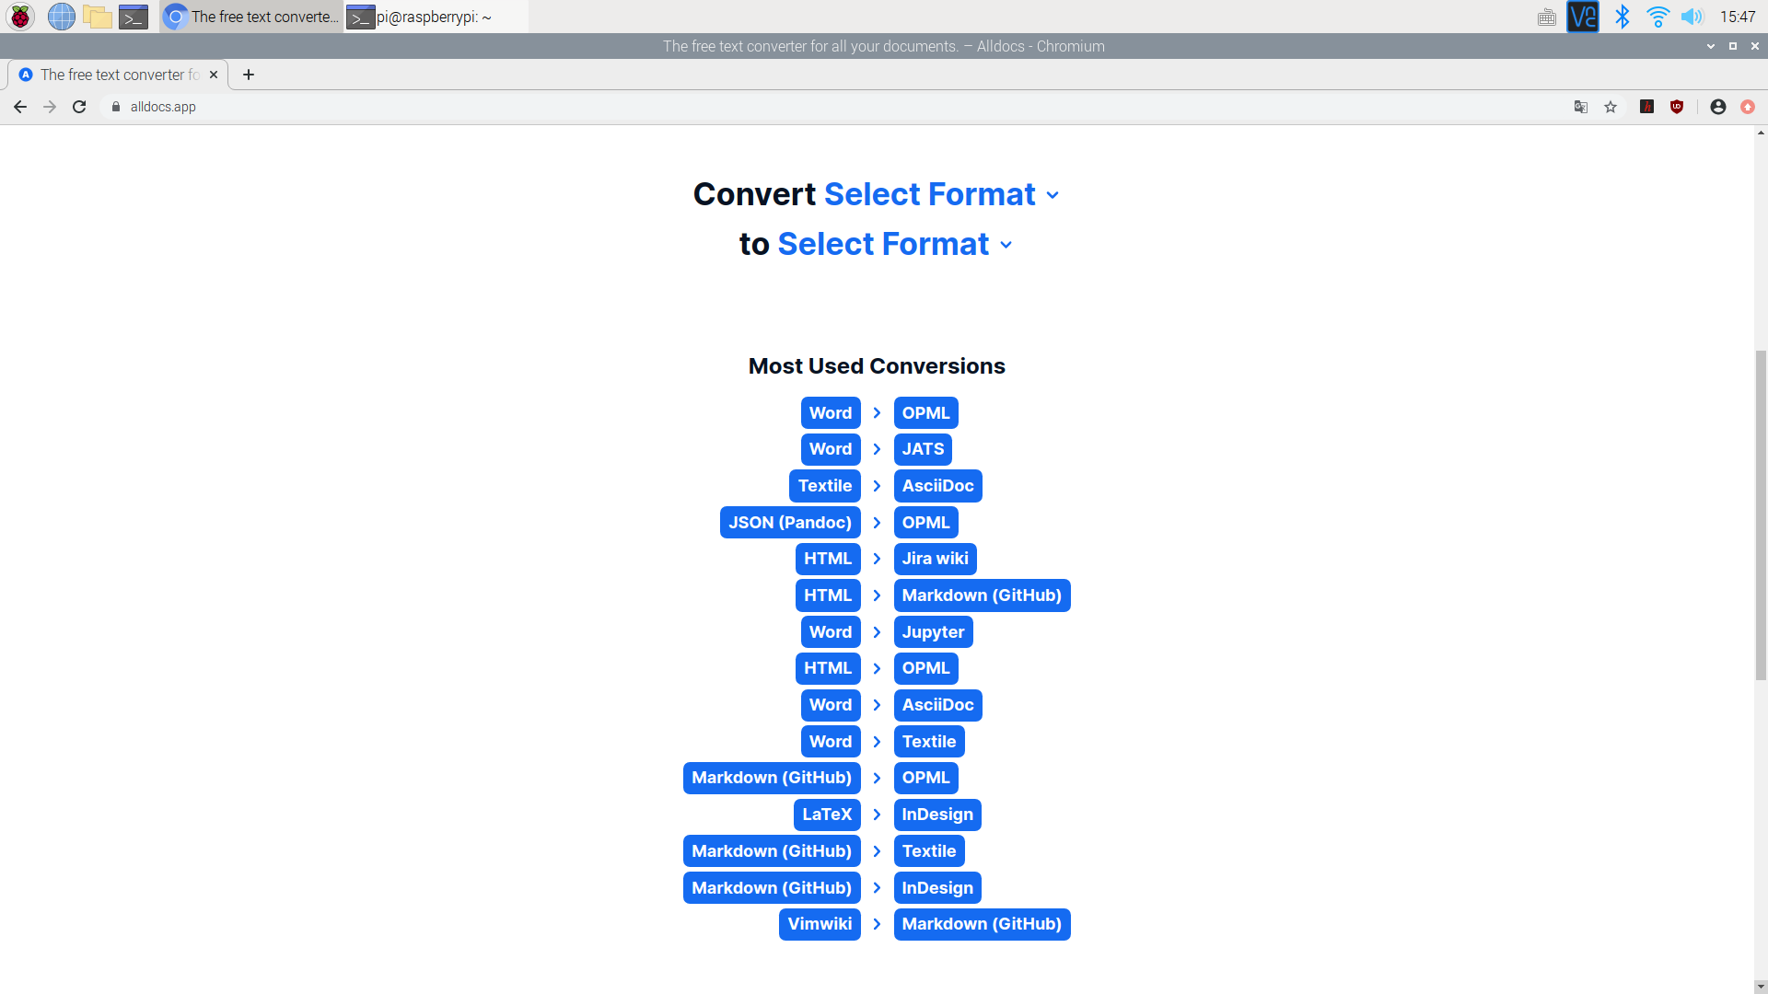The image size is (1768, 994).
Task: Click the Most Used Conversions heading
Action: point(877,366)
